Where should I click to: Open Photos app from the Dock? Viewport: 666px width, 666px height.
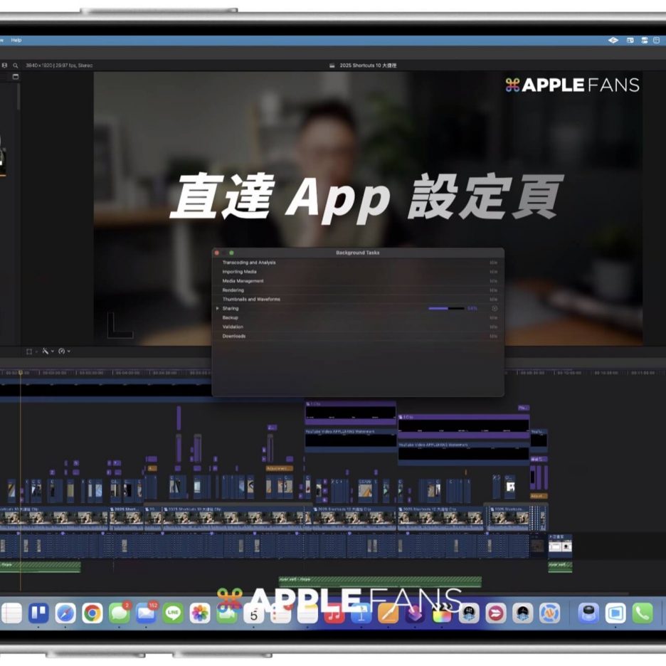coord(200,613)
